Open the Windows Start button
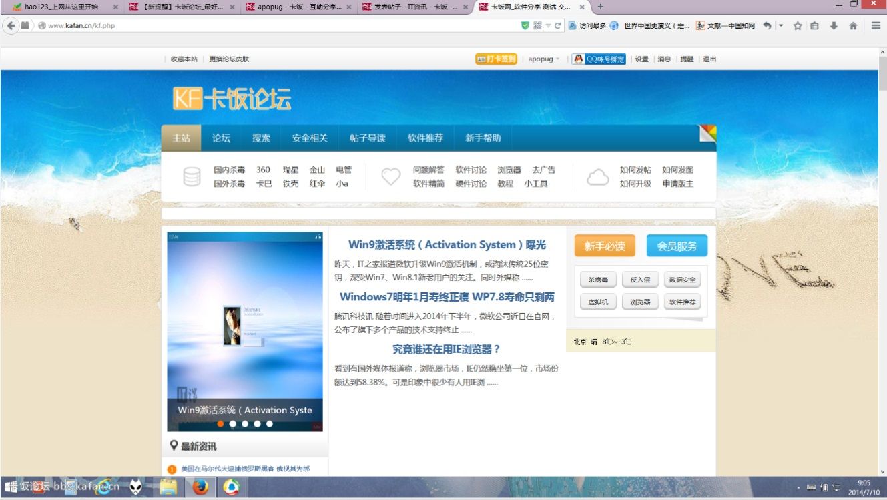887x500 pixels. pyautogui.click(x=10, y=487)
